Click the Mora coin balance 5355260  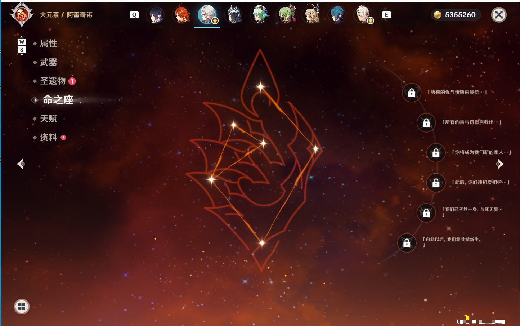point(456,15)
